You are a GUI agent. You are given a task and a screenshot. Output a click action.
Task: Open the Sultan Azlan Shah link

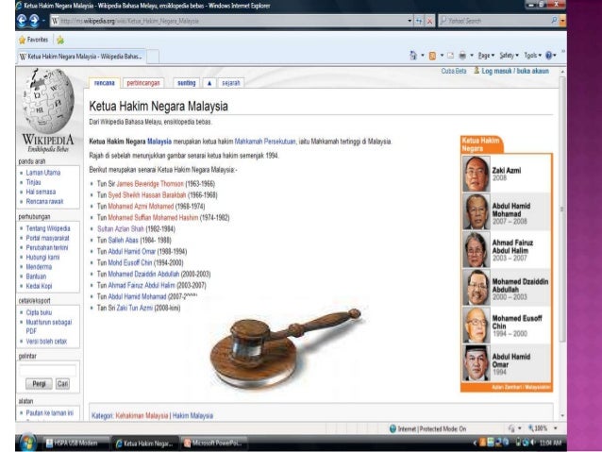click(x=121, y=229)
